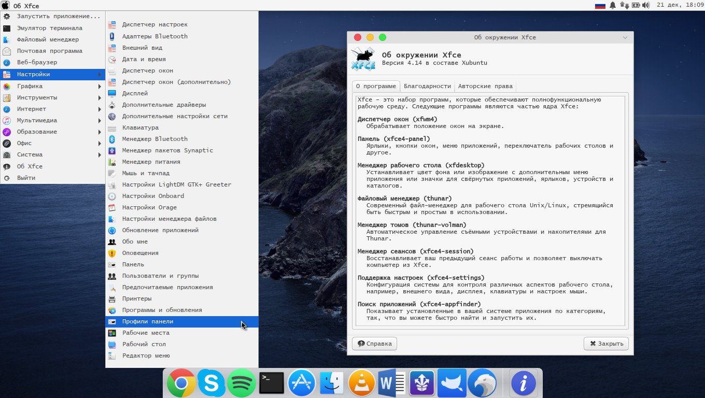Open Google Chrome from the dock
The width and height of the screenshot is (705, 398).
[x=181, y=383]
